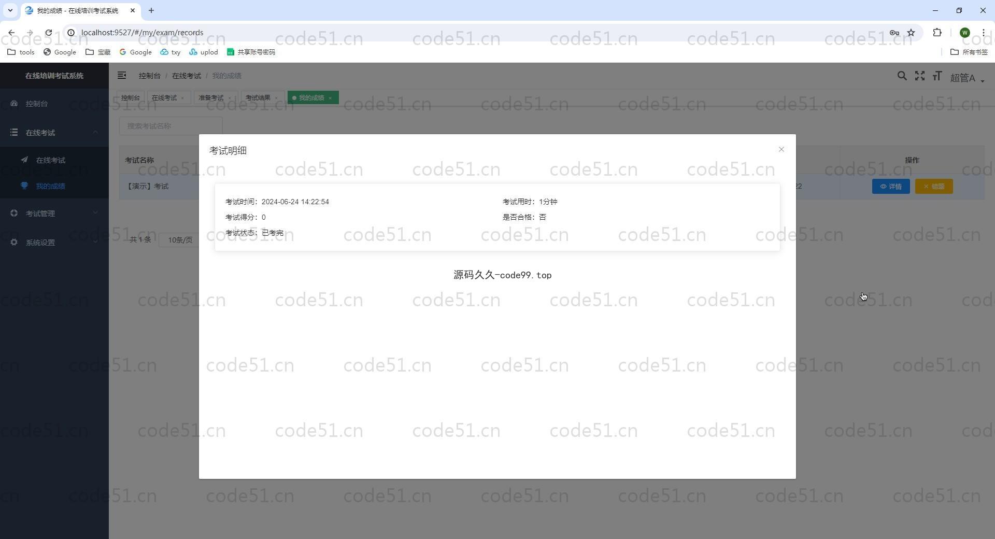
Task: Click the 考试状态: 已考完 text
Action: click(x=254, y=233)
